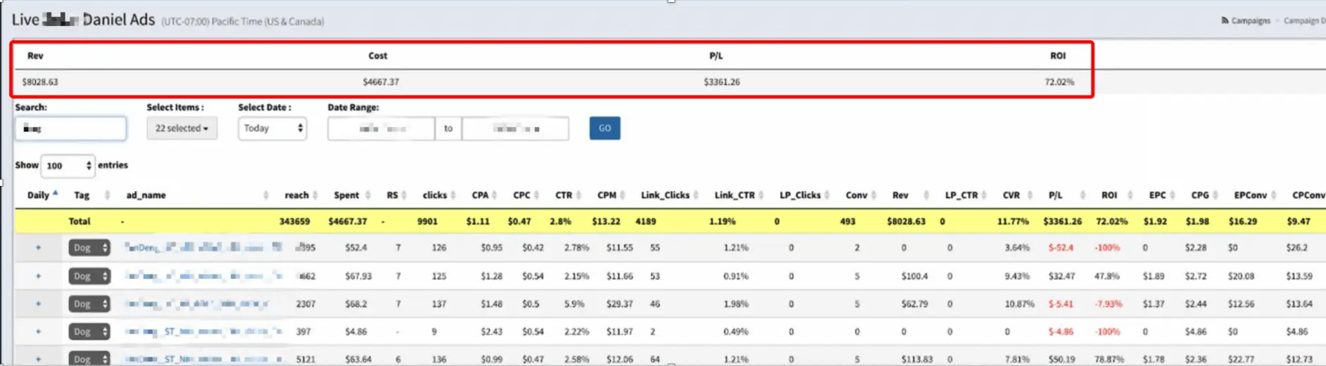The height and width of the screenshot is (366, 1326).
Task: Sort table by CPA column
Action: pos(480,195)
